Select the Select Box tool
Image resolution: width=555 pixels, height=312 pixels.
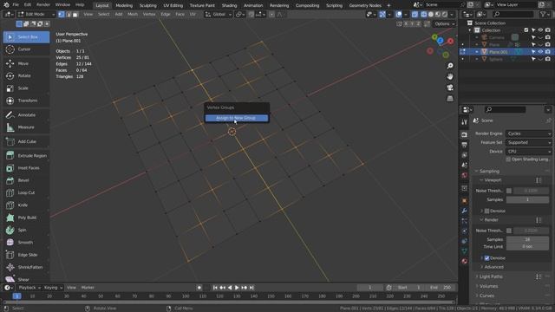coord(27,36)
